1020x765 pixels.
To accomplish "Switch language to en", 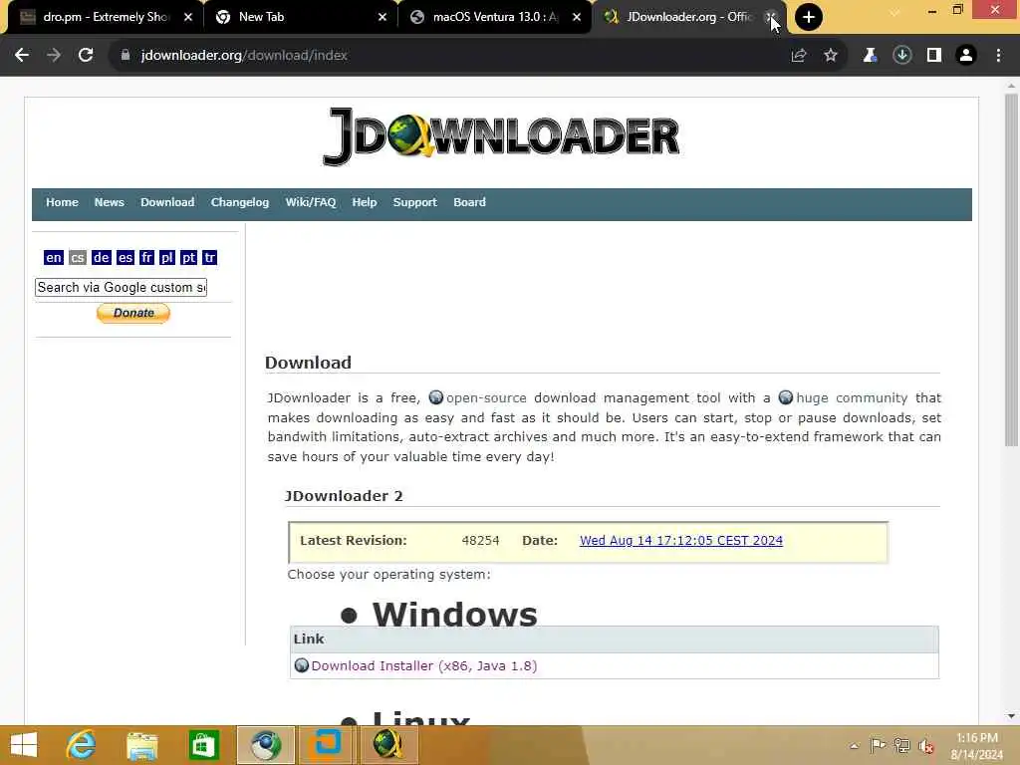I will 54,258.
